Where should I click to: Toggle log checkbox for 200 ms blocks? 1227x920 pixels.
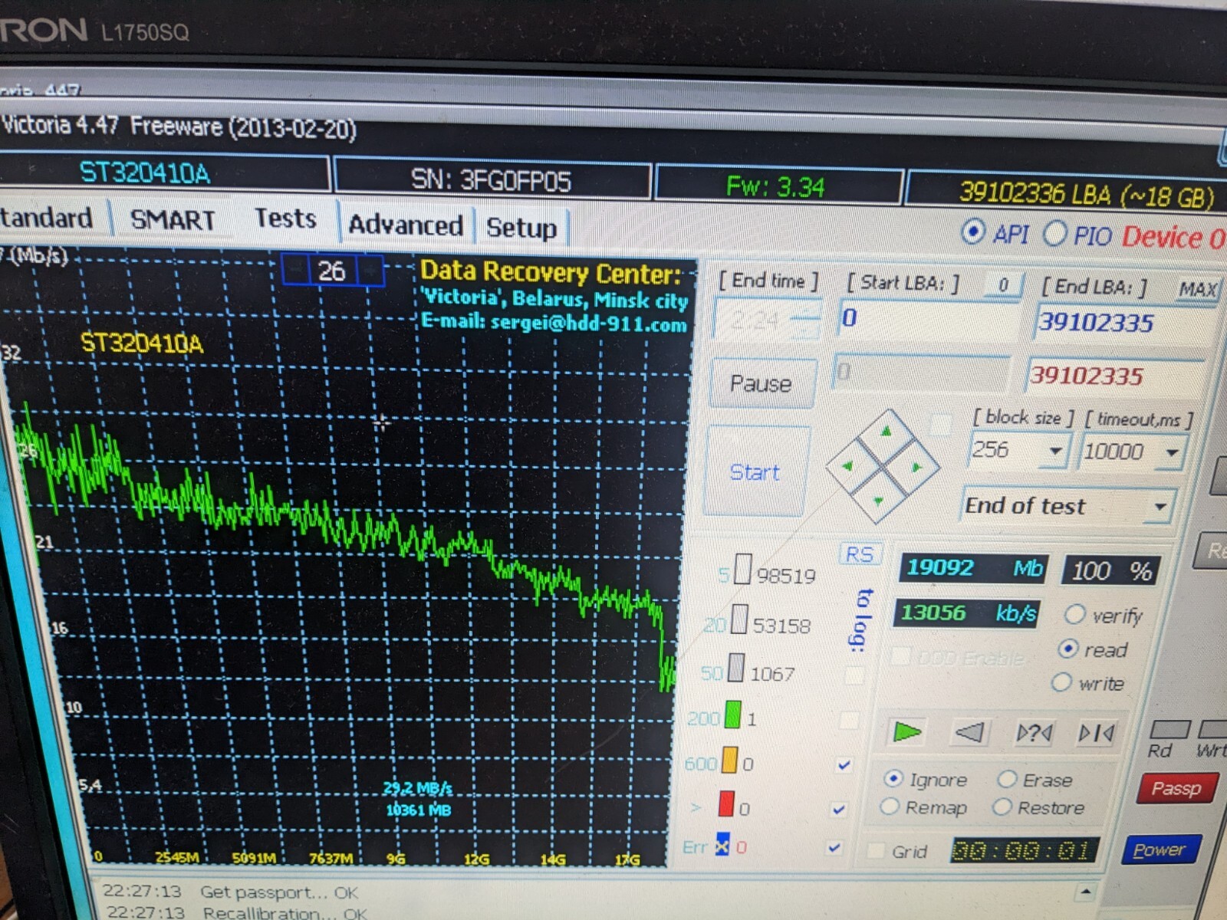coord(849,719)
